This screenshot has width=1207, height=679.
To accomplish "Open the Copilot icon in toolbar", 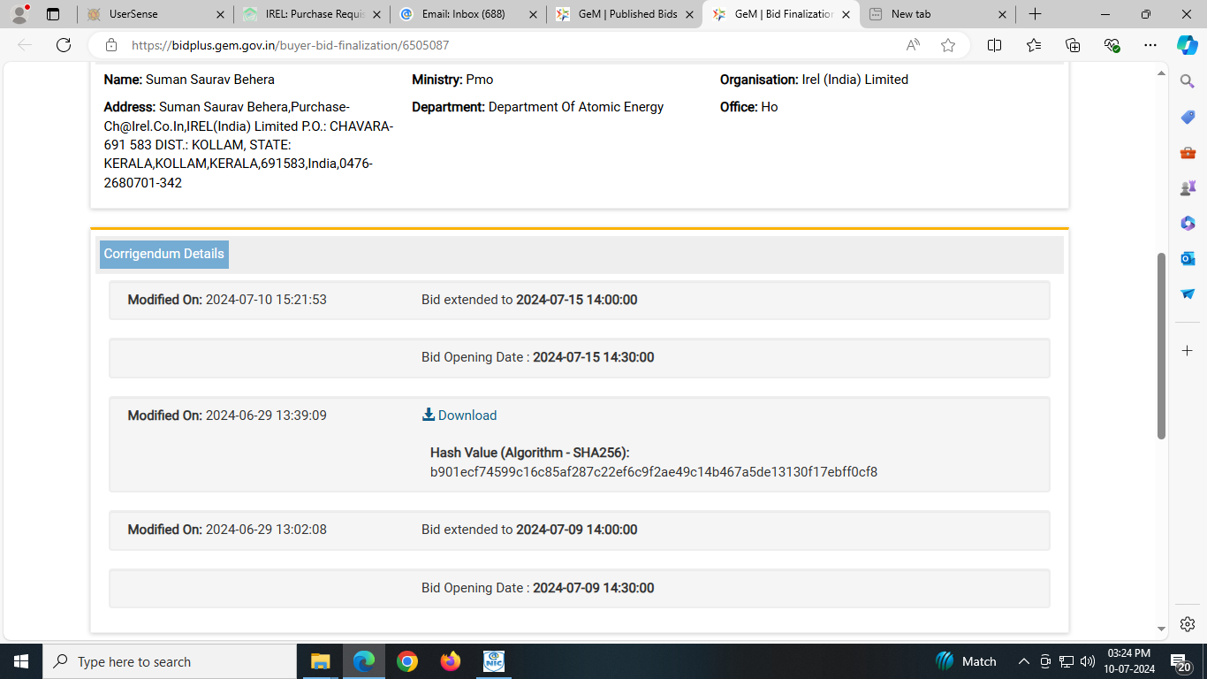I will pos(1187,45).
